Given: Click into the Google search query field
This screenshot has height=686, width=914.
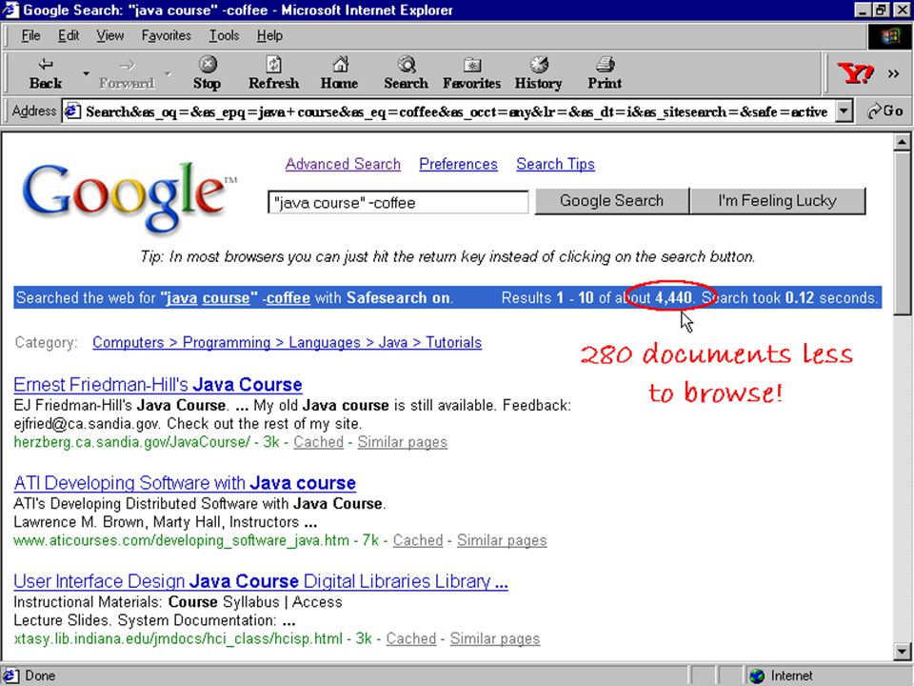Looking at the screenshot, I should coord(398,202).
